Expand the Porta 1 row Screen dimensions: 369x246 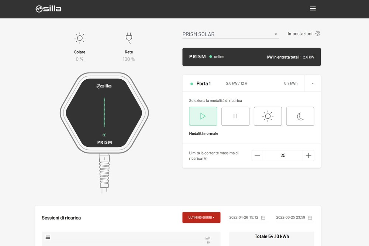point(312,83)
